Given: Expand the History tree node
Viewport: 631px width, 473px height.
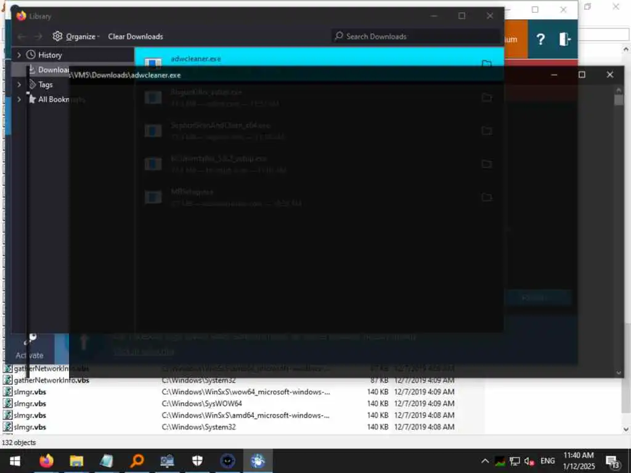Looking at the screenshot, I should [18, 55].
